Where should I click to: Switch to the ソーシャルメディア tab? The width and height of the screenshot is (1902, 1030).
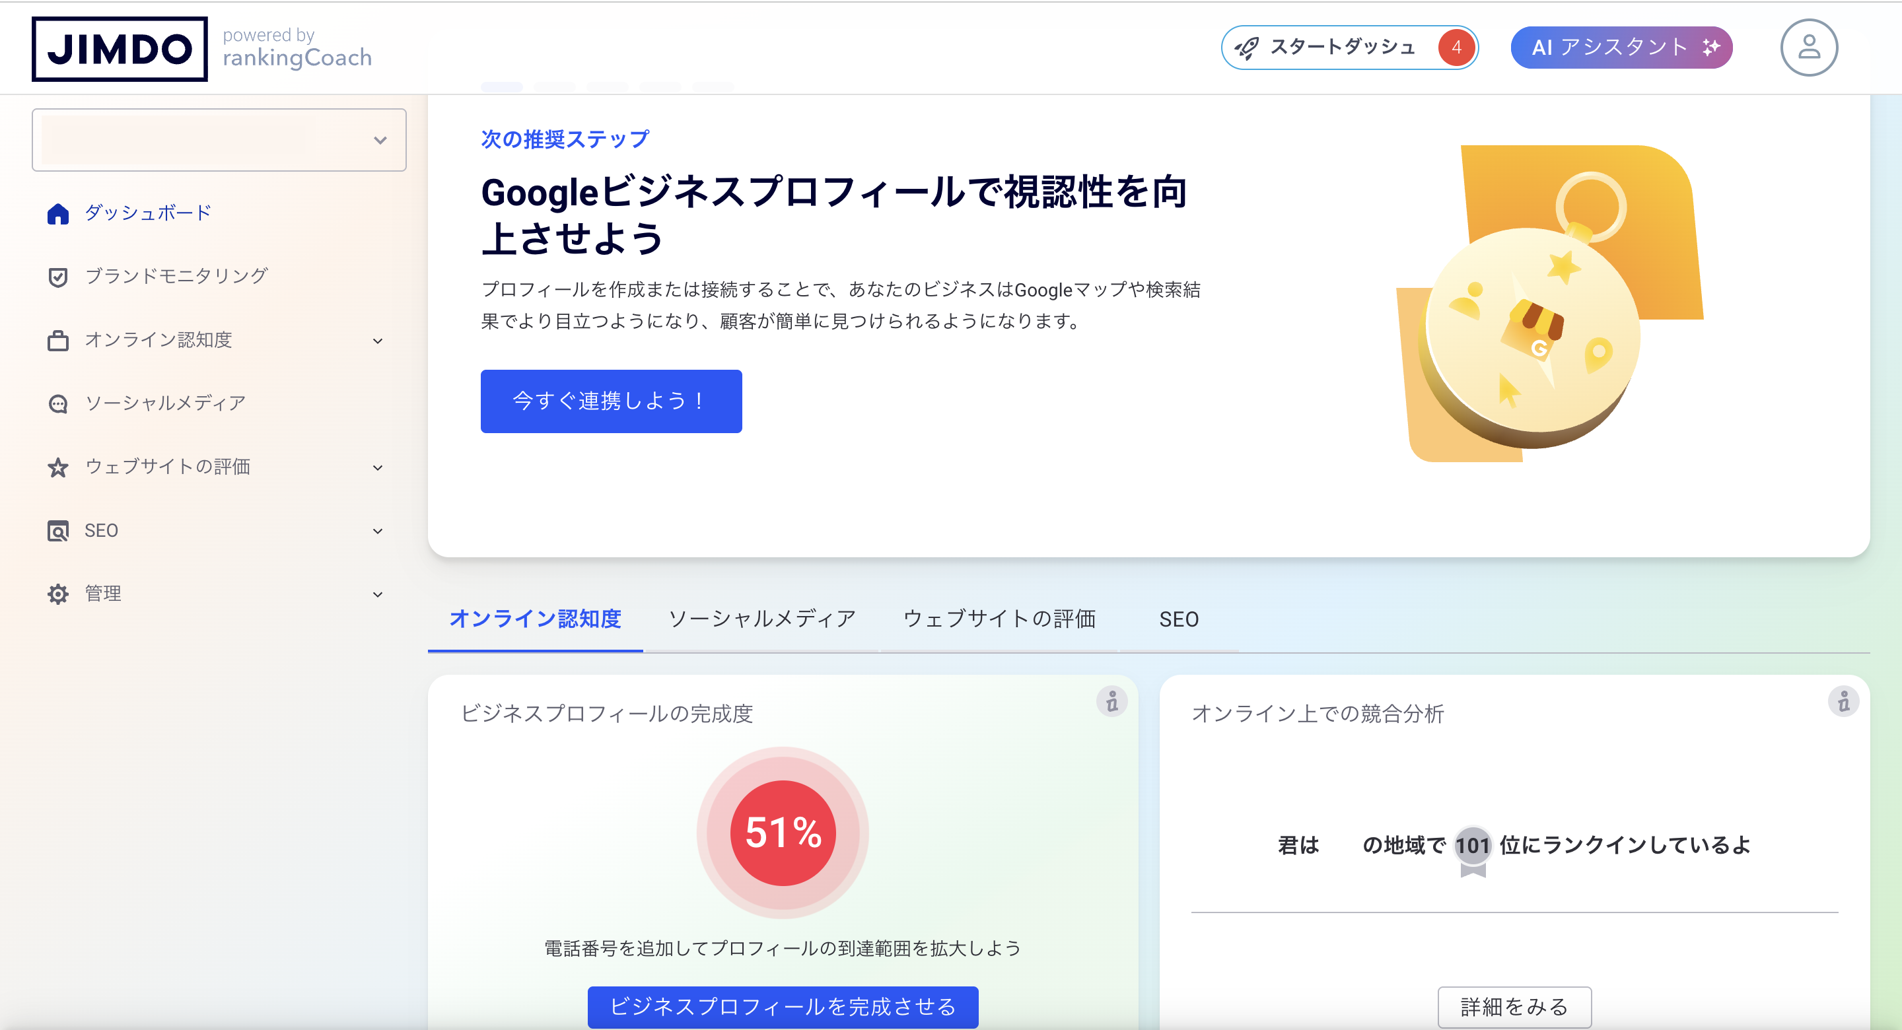(761, 619)
